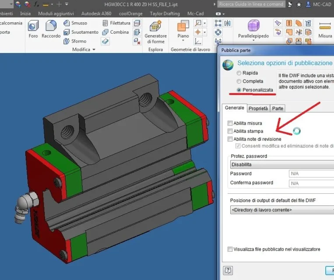This screenshot has width=334, height=280.
Task: Open the Protez. password Disabilita dropdown
Action: [x=282, y=164]
